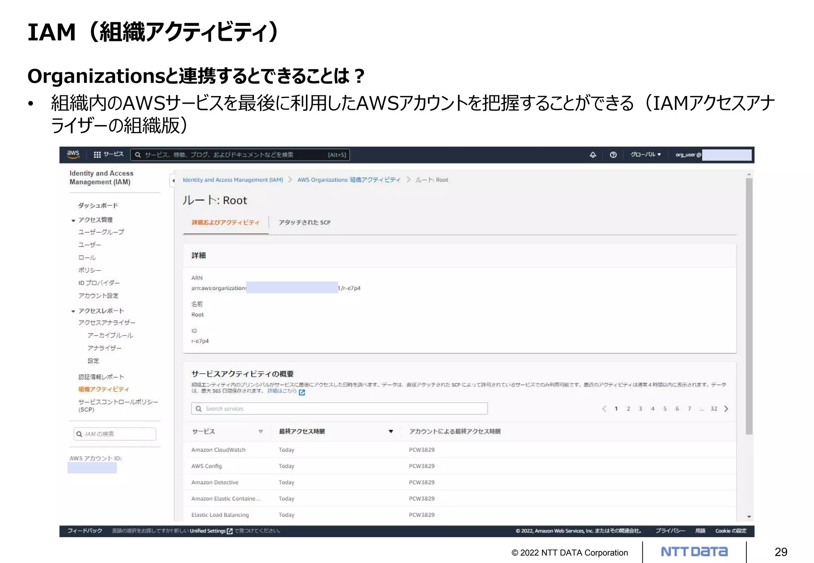This screenshot has height=563, width=814.
Task: Open 設定 under access analyzer
Action: [x=93, y=361]
